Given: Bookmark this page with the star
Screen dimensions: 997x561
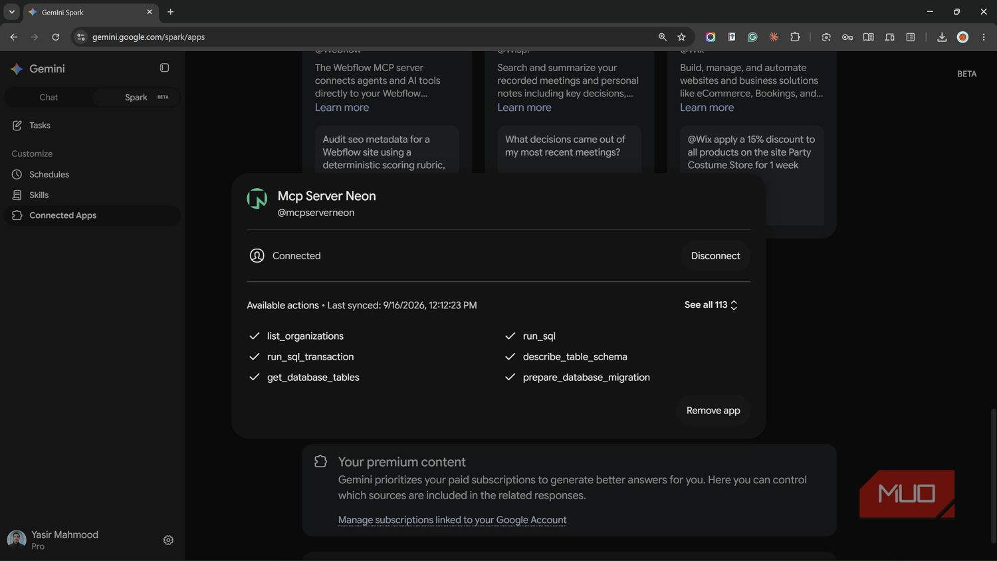Looking at the screenshot, I should [x=681, y=37].
